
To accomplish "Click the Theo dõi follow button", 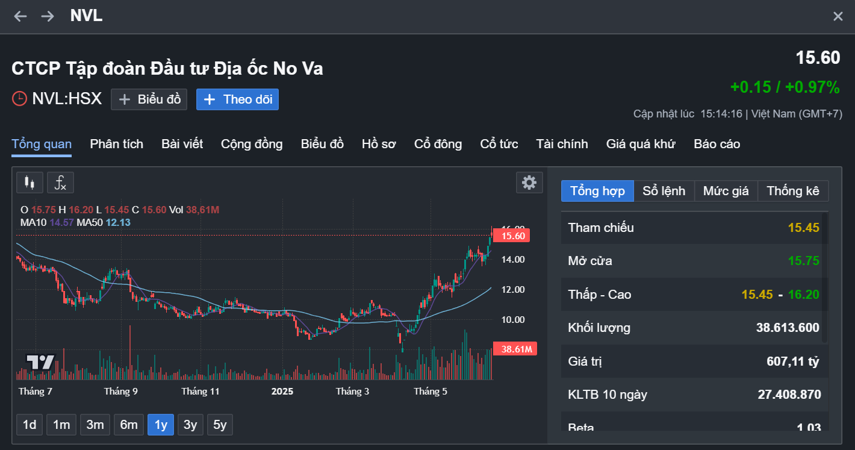I will coord(237,99).
